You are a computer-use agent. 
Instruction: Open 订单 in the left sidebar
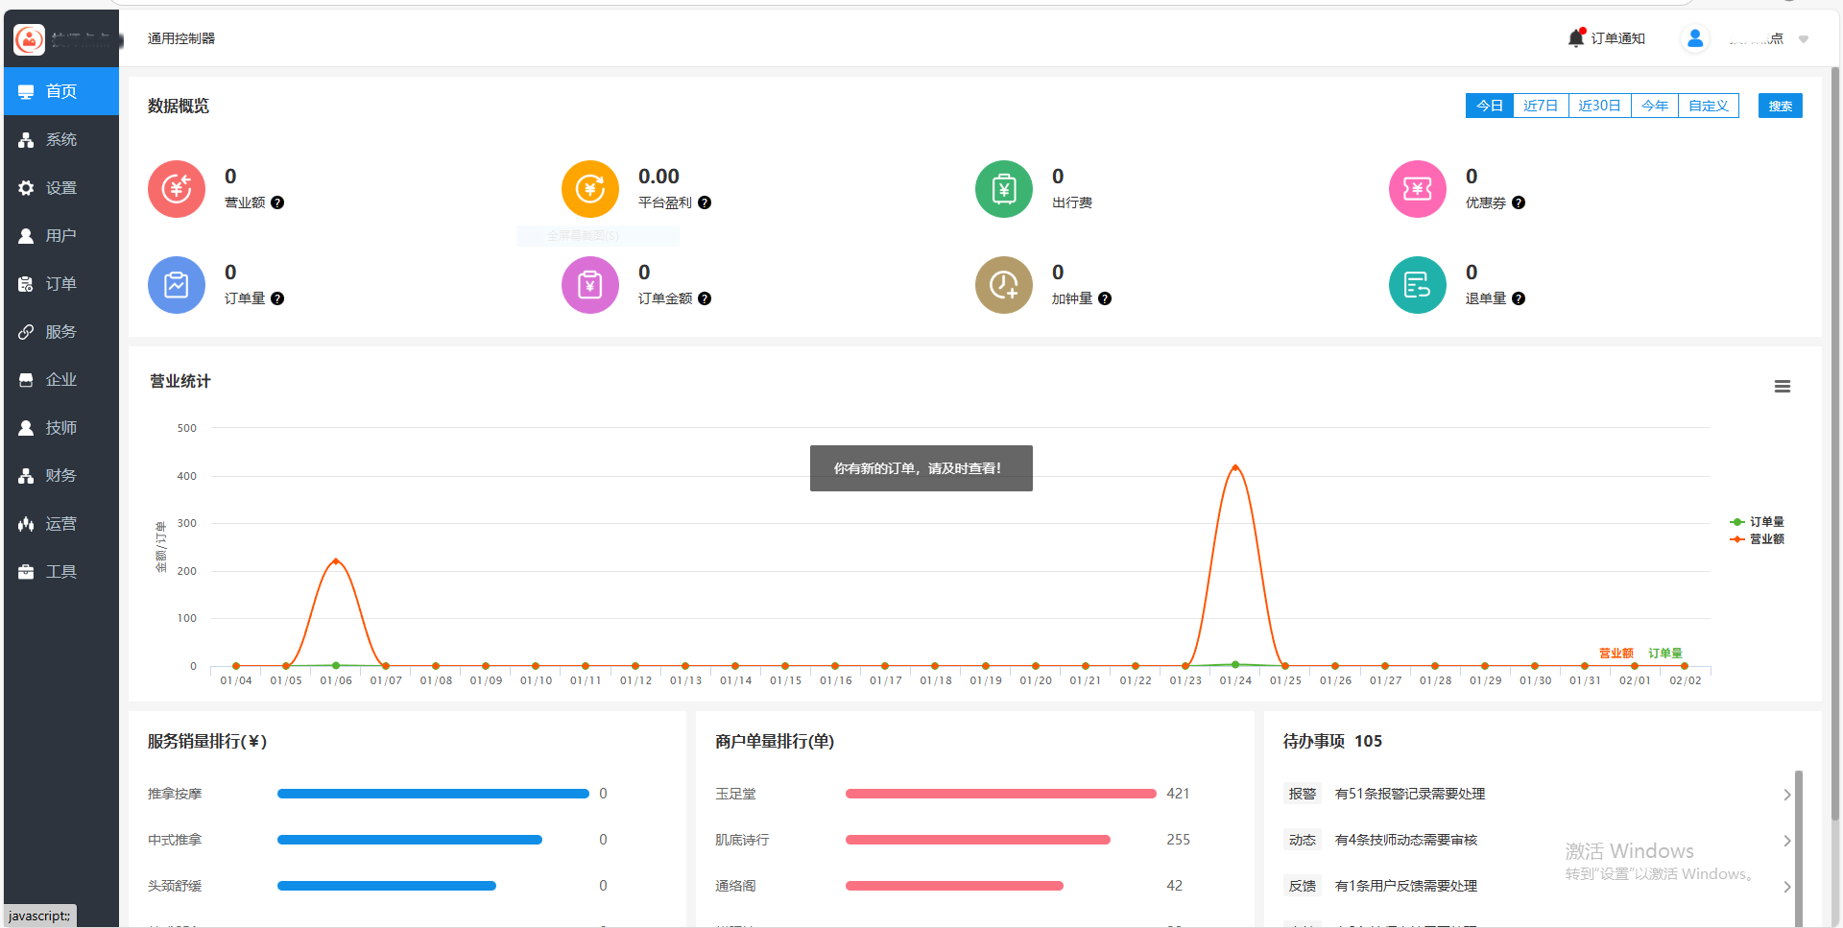pos(60,284)
